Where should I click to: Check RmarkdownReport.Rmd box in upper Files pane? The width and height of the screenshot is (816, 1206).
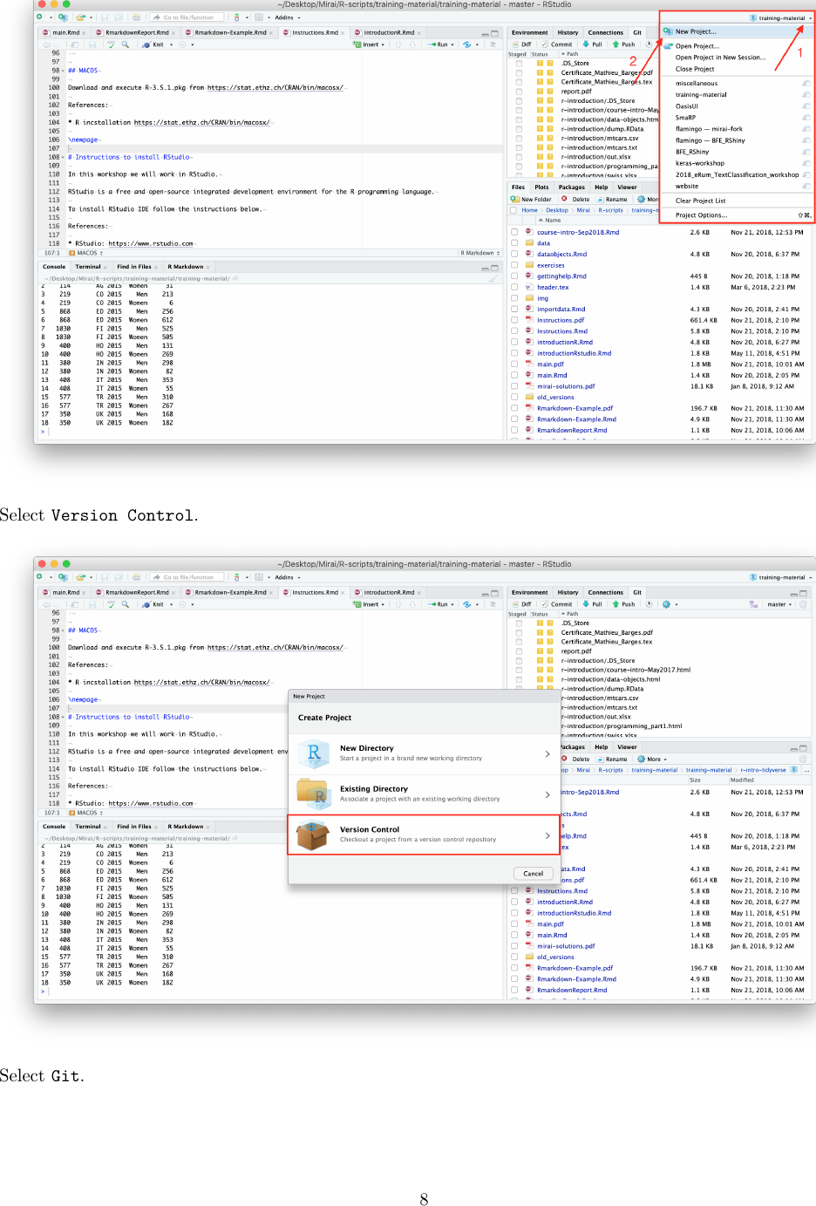514,430
